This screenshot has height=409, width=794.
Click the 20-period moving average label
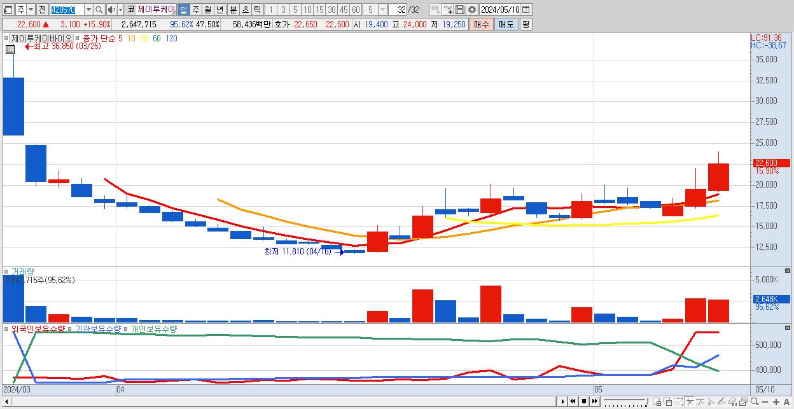click(144, 38)
